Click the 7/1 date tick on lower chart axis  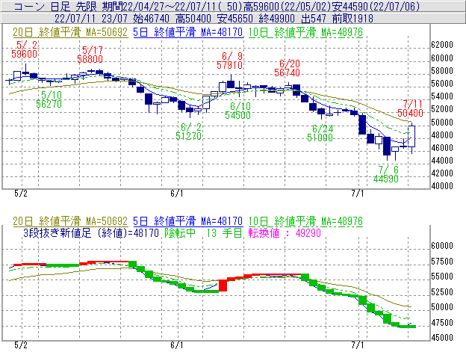[x=358, y=345]
